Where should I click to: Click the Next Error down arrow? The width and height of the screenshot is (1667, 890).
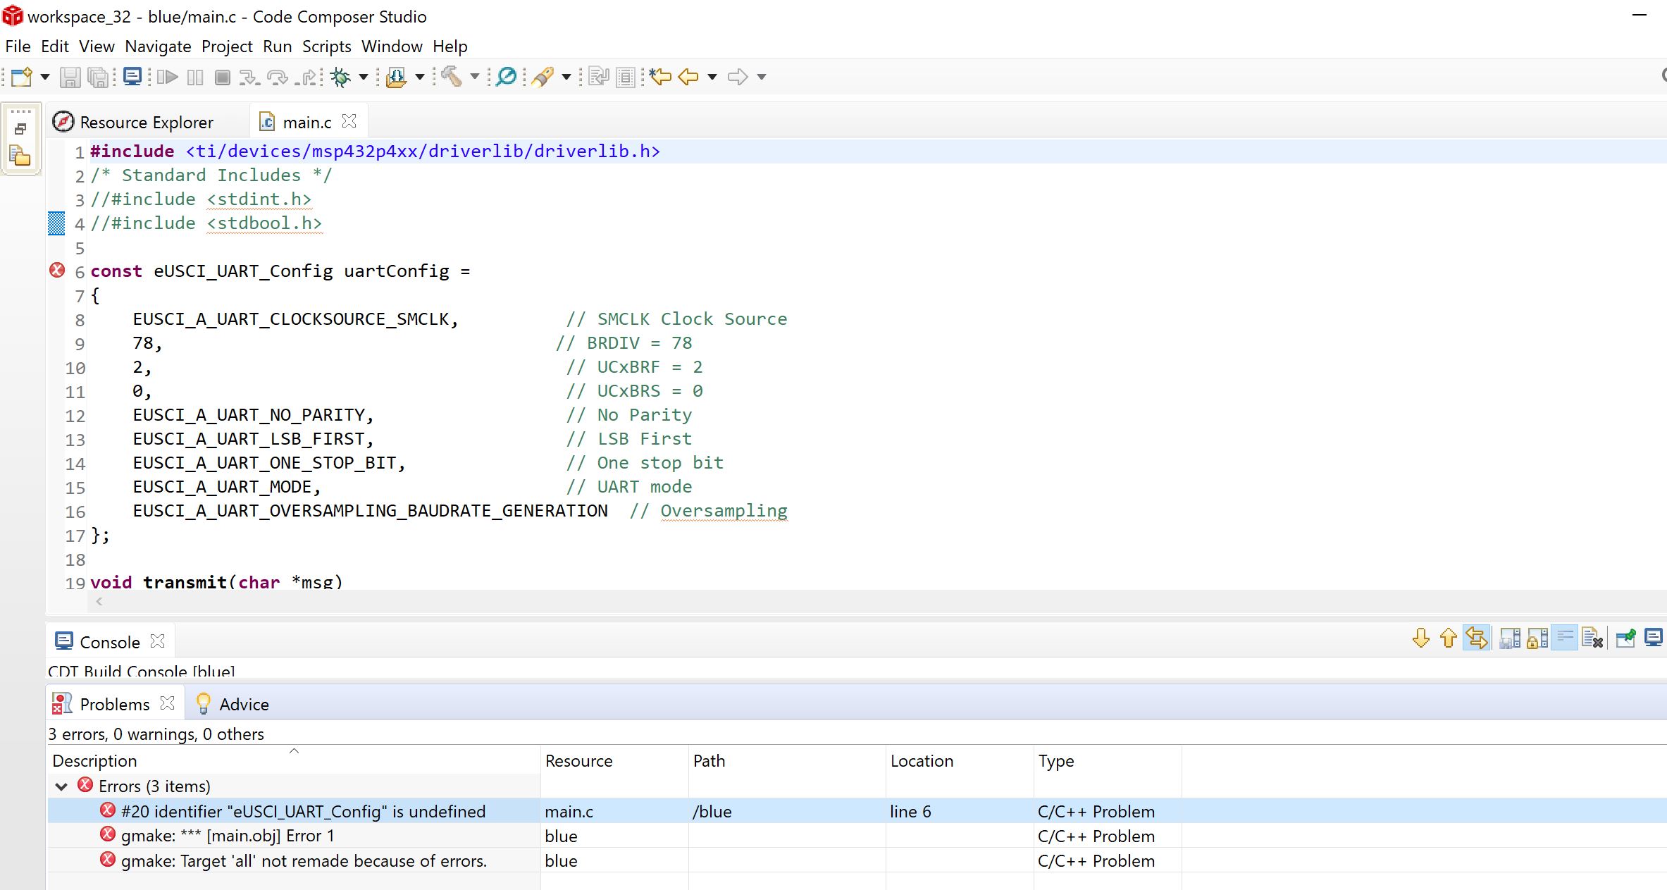click(x=1420, y=639)
